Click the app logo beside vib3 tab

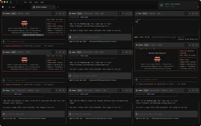(3, 7)
